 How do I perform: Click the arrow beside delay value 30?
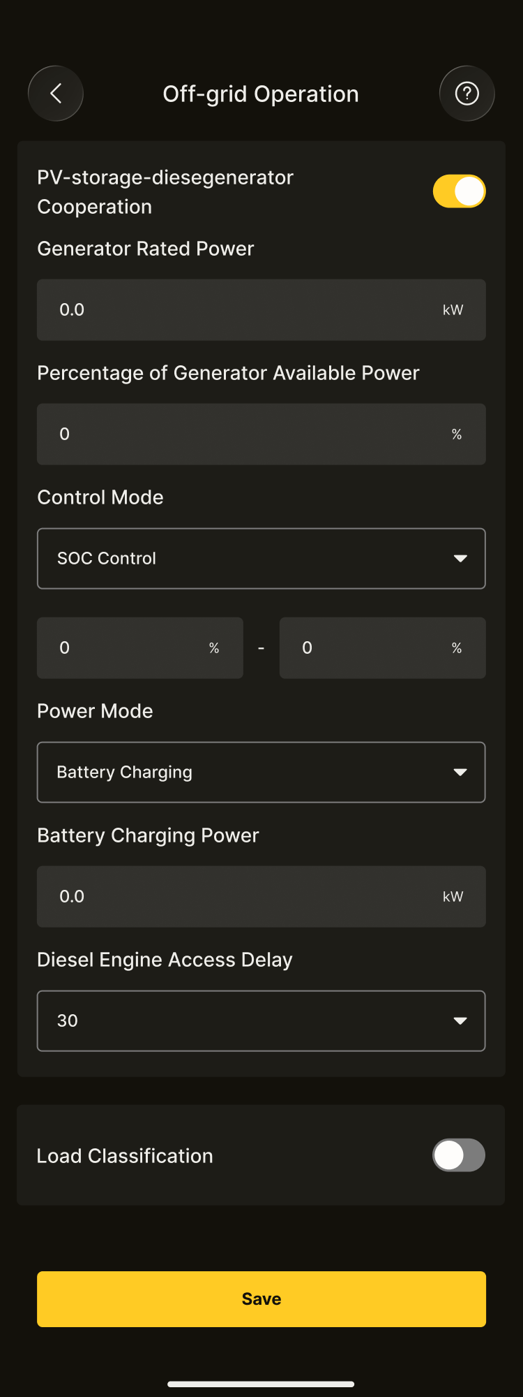460,1021
